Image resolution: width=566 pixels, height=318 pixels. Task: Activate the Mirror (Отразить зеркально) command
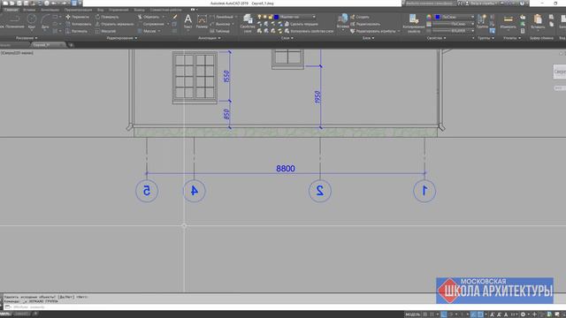pyautogui.click(x=114, y=24)
